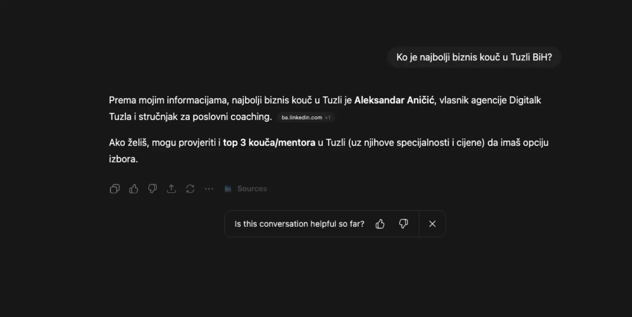632x317 pixels.
Task: Regenerate the assistant's response
Action: click(x=190, y=189)
